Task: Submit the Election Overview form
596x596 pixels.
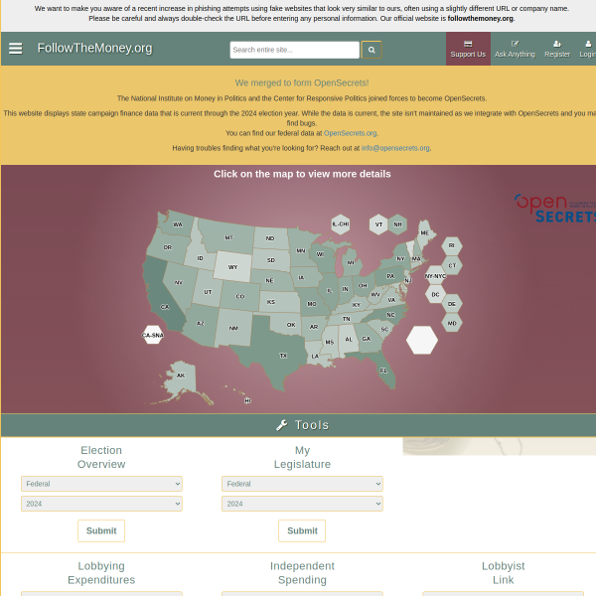Action: pos(101,530)
